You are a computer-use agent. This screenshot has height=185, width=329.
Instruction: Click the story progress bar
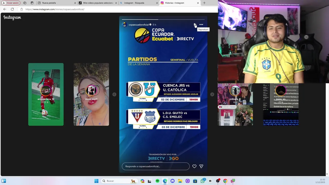pyautogui.click(x=163, y=19)
